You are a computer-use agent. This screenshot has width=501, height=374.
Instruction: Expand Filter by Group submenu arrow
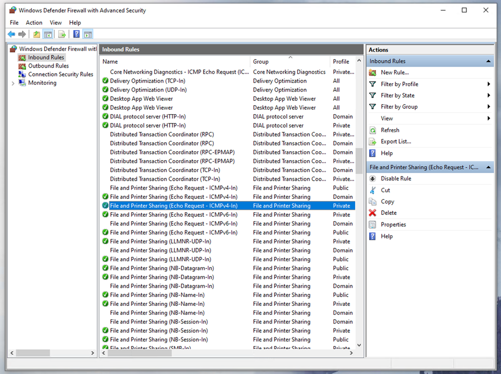[x=488, y=107]
